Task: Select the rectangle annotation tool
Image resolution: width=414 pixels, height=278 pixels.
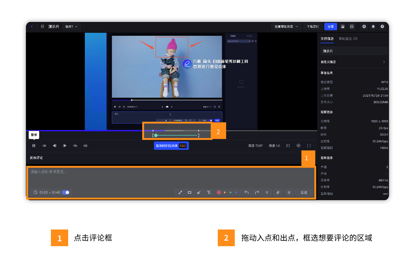Action: click(189, 192)
